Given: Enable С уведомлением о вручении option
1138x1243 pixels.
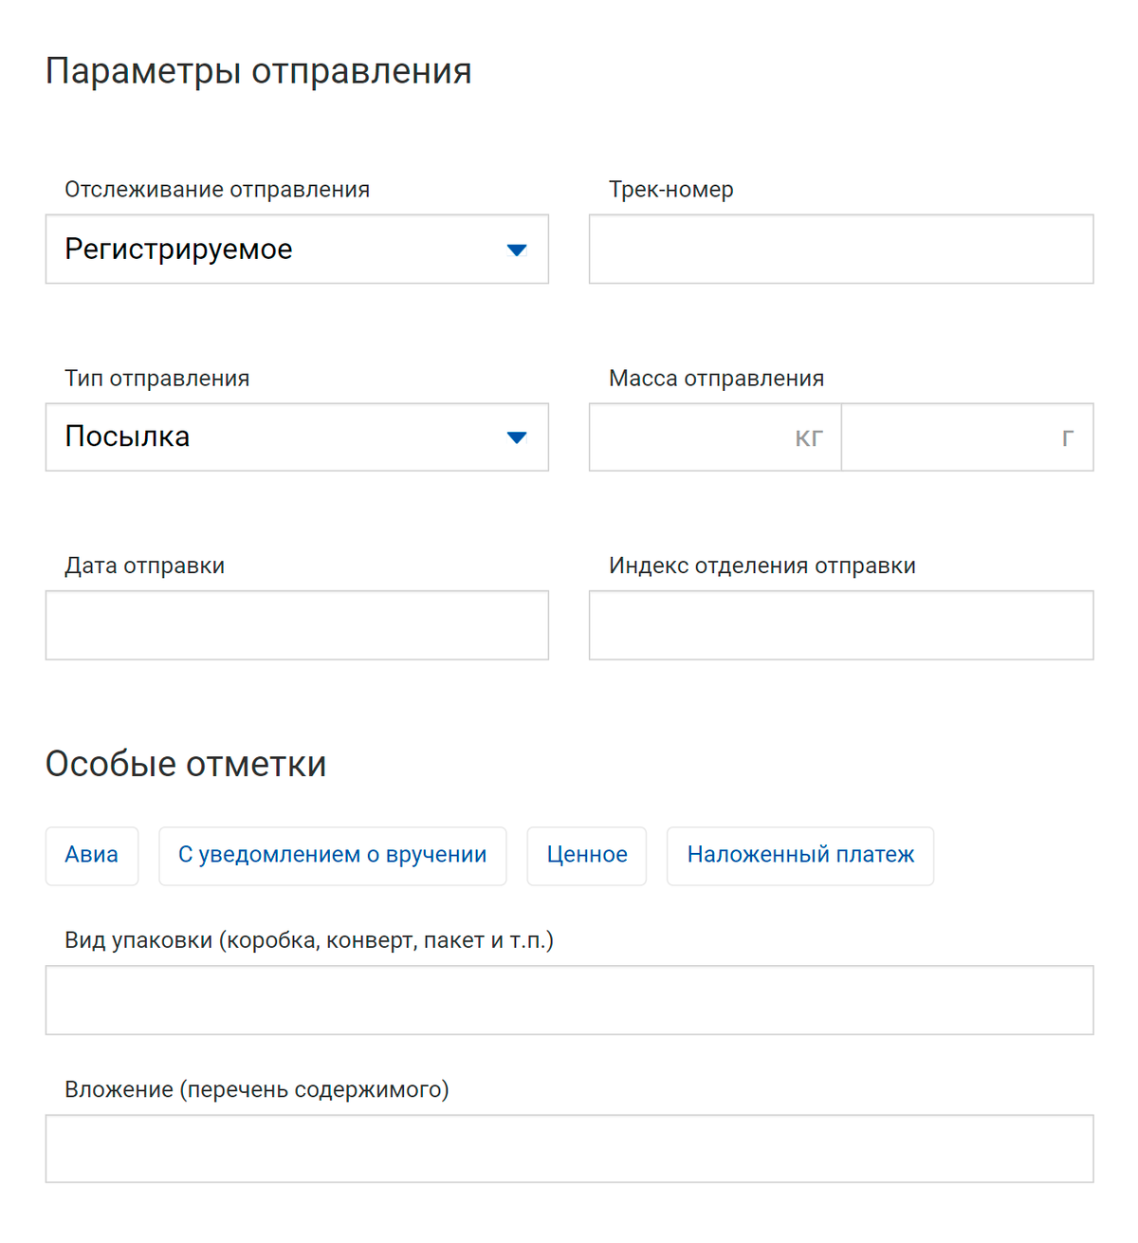Looking at the screenshot, I should (332, 856).
